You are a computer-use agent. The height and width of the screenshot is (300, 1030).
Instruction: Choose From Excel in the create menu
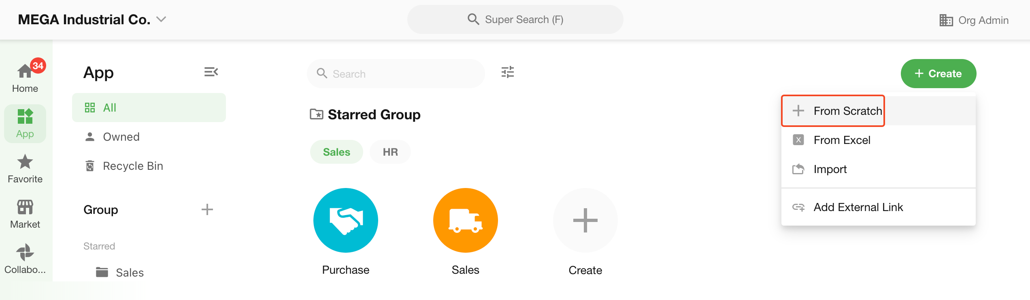(x=842, y=140)
